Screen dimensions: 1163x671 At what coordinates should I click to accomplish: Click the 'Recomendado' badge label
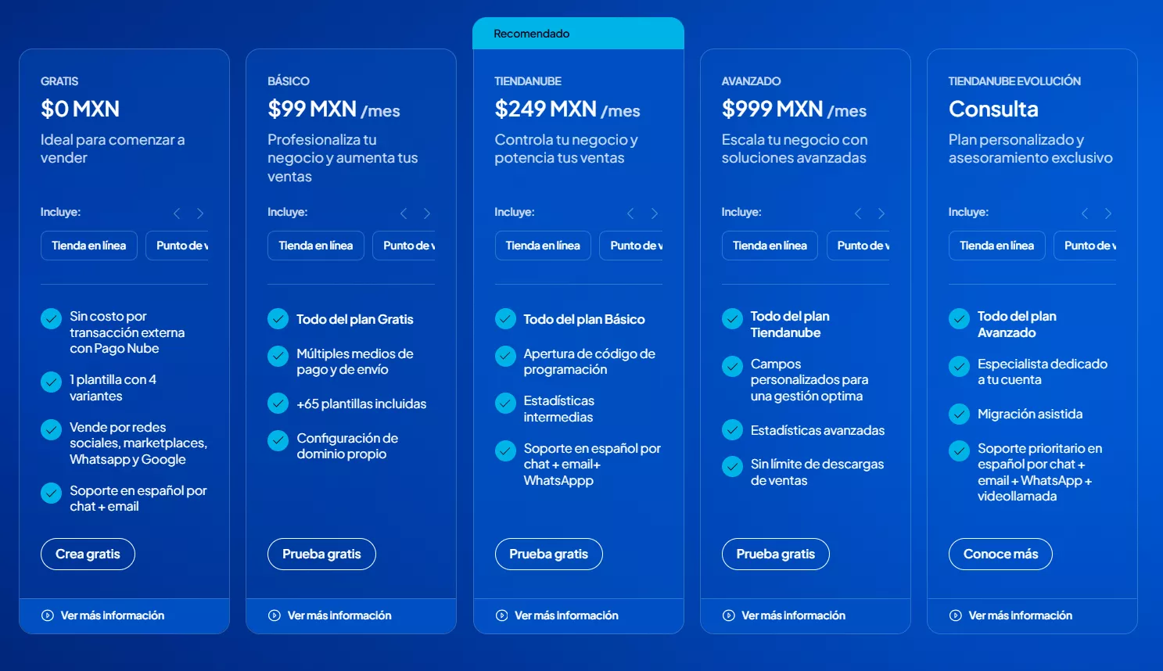[532, 34]
